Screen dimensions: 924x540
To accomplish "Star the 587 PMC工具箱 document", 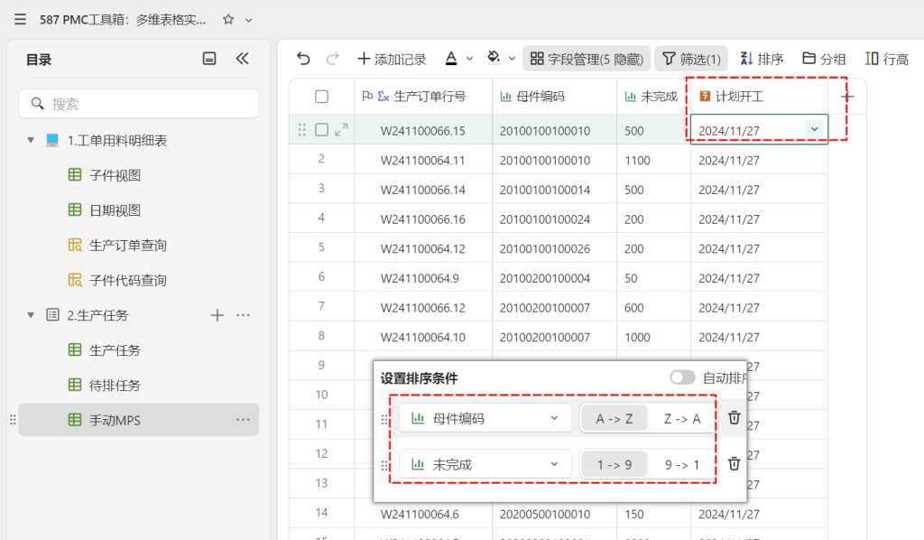I will click(x=228, y=20).
